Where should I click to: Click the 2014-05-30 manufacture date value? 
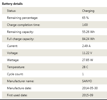click(x=90, y=88)
